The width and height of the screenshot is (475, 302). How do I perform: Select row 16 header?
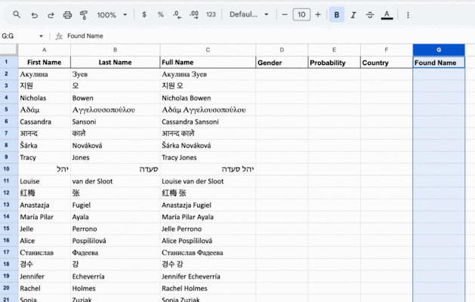pos(9,241)
